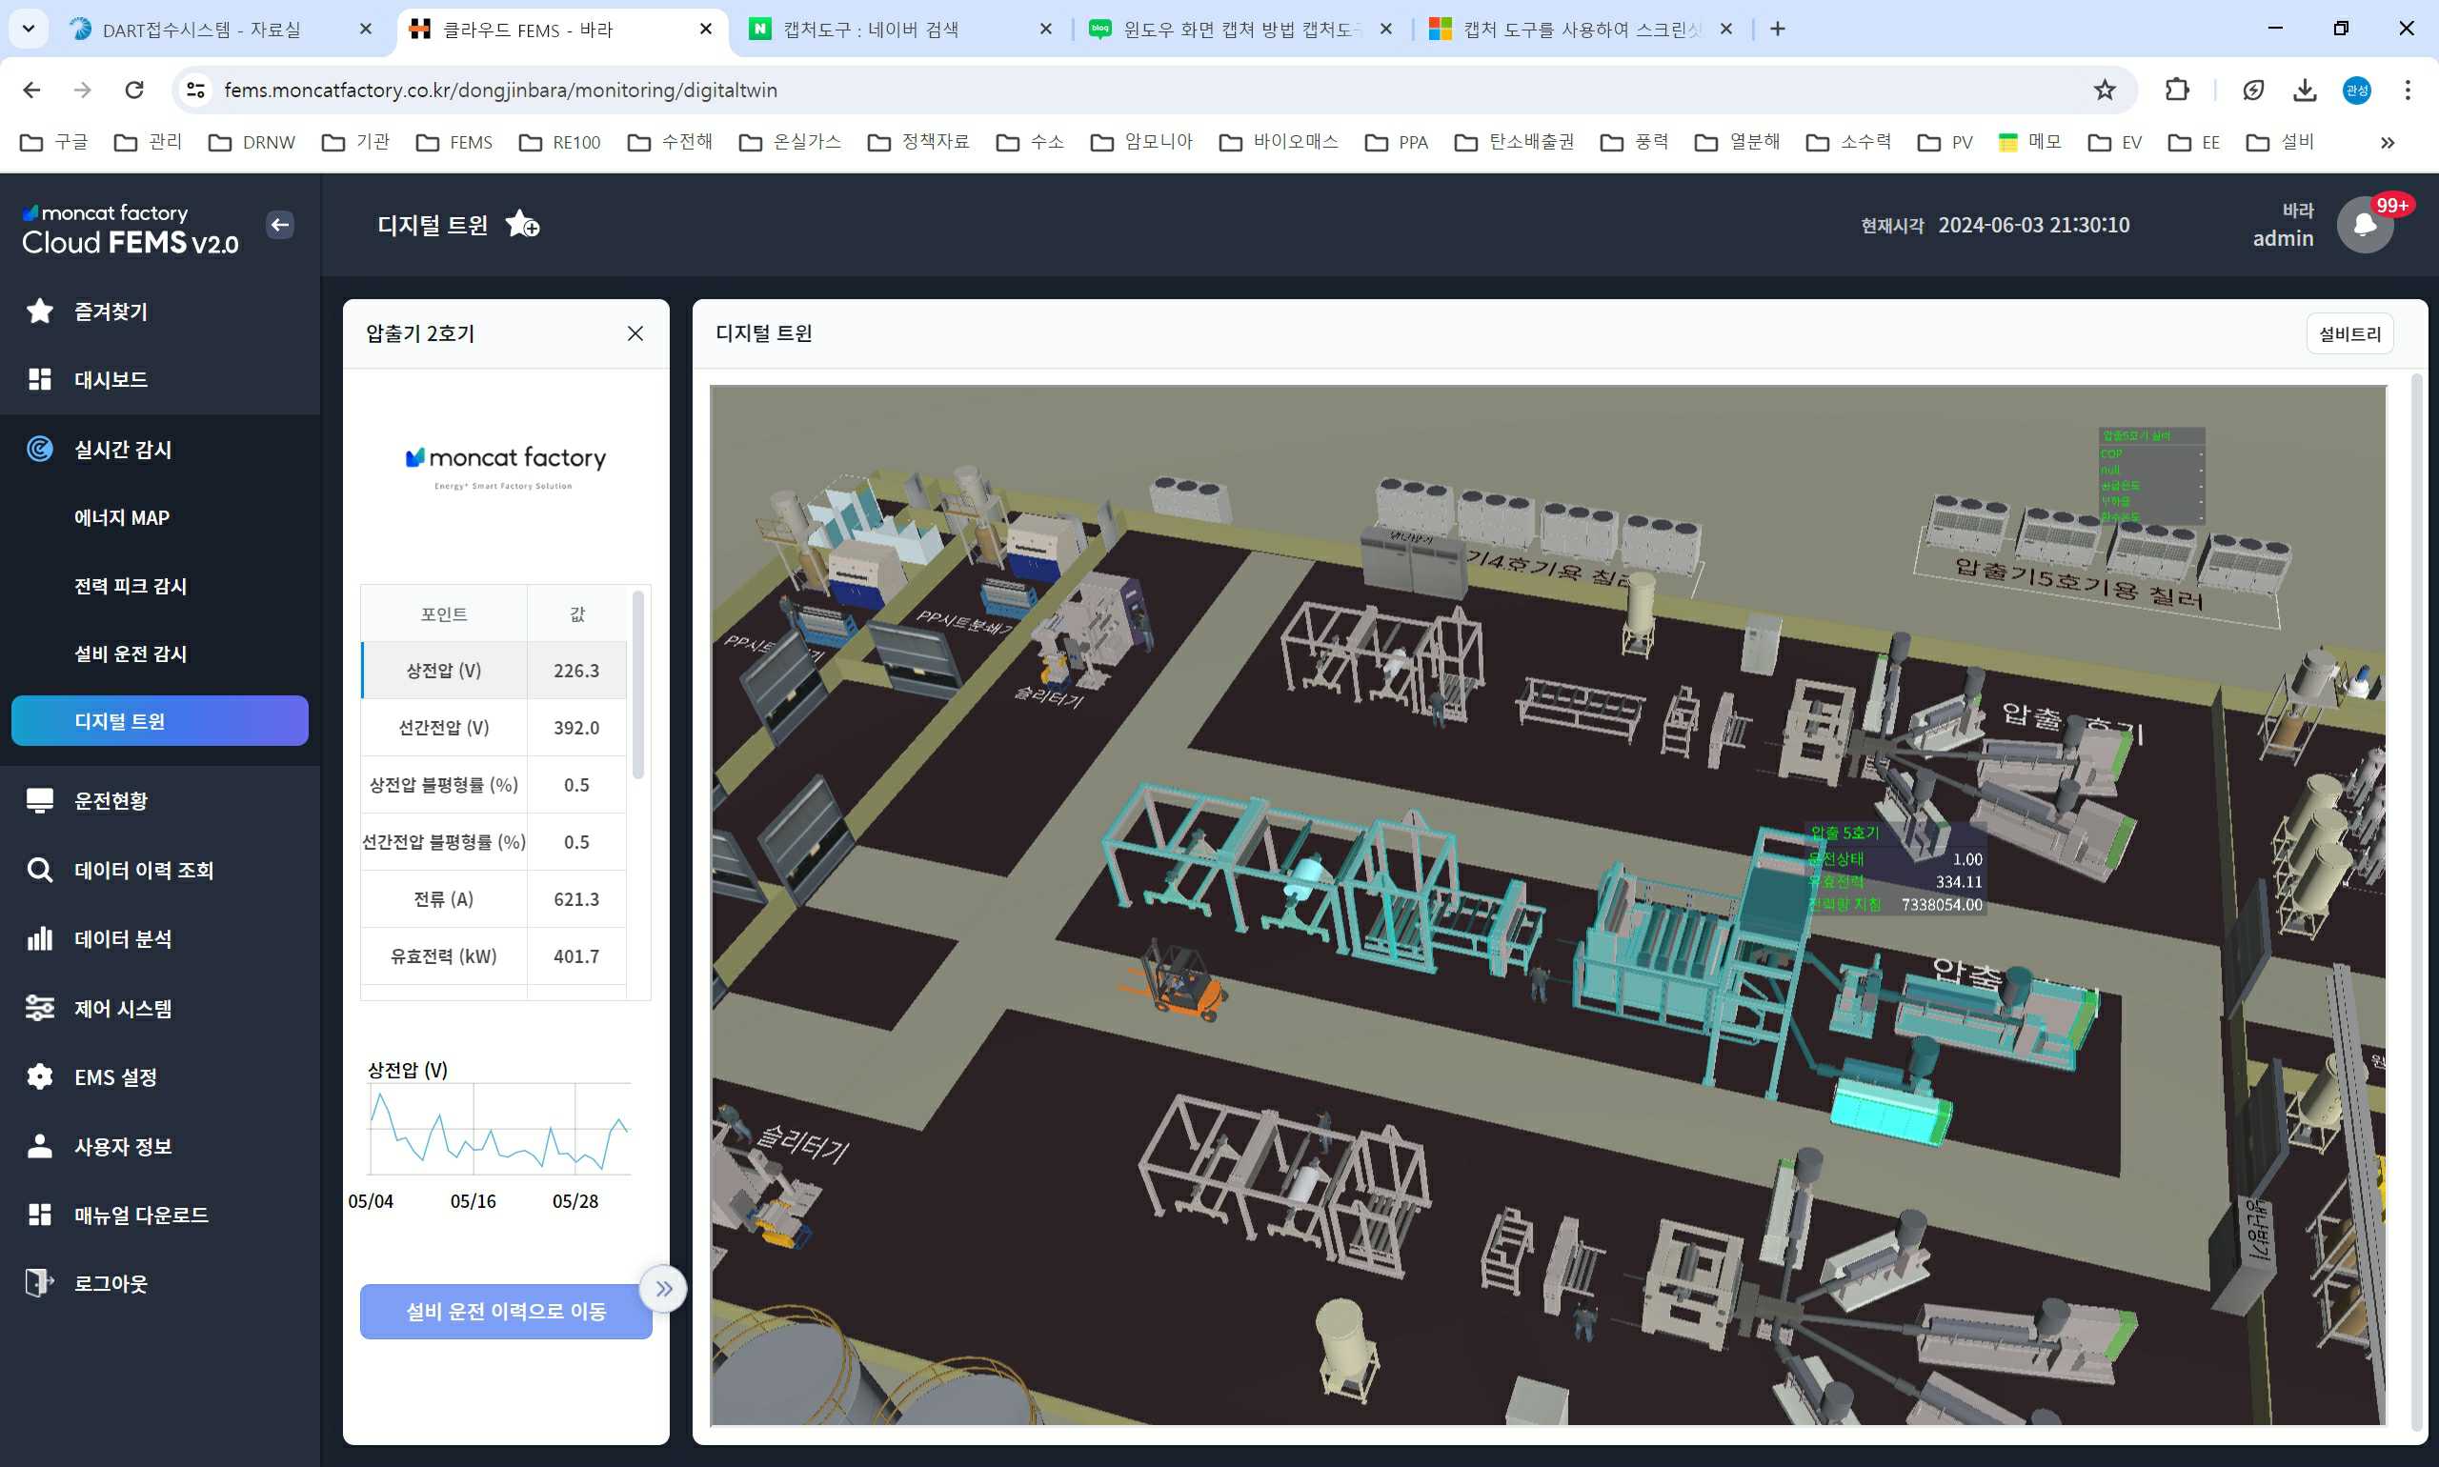This screenshot has height=1467, width=2439.
Task: Click the 즐겨찾기 star icon in the sidebar
Action: coord(40,311)
